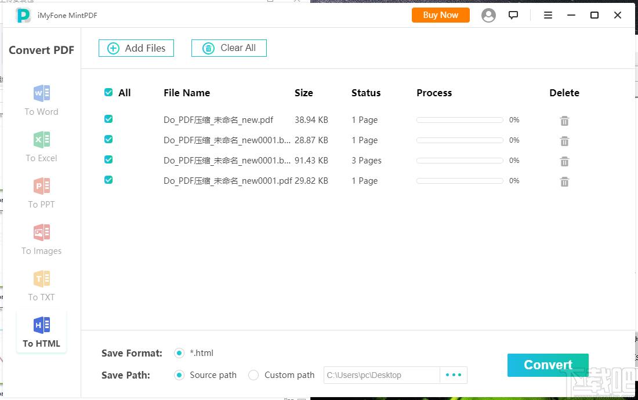Screen dimensions: 638x400
Task: Click the Add Files button
Action: click(x=136, y=48)
